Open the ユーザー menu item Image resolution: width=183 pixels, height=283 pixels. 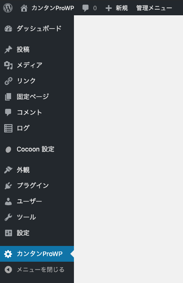point(37,201)
